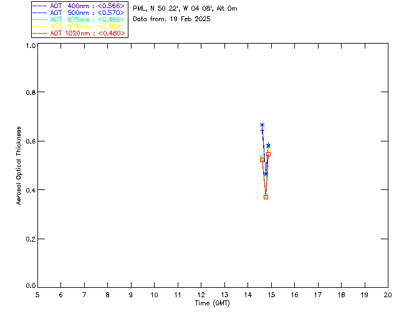Click the x-axis tick label 17
This screenshot has height=319, width=399.
pos(318,295)
